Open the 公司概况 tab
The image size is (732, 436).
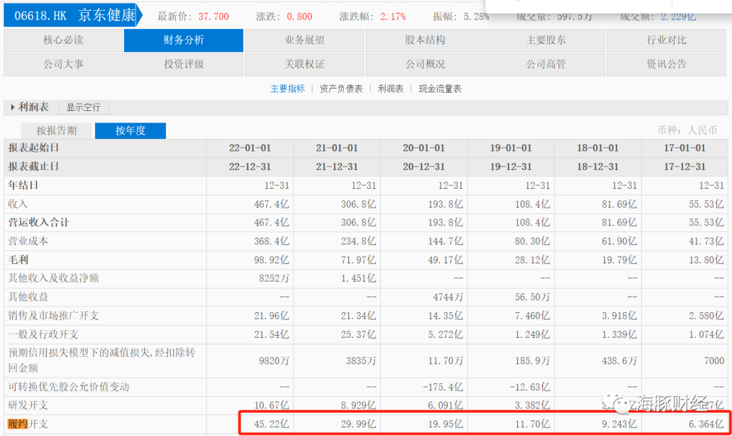click(x=425, y=64)
